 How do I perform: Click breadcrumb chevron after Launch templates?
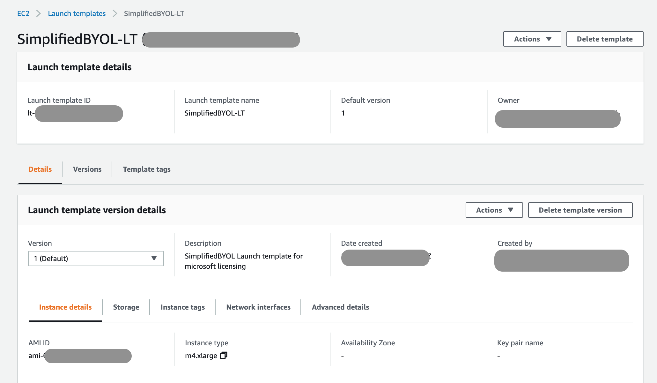tap(115, 13)
